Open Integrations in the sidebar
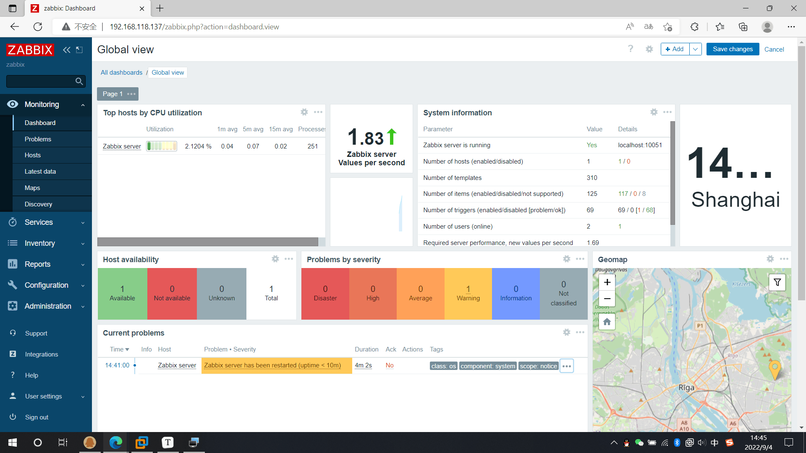The height and width of the screenshot is (453, 806). tap(42, 354)
